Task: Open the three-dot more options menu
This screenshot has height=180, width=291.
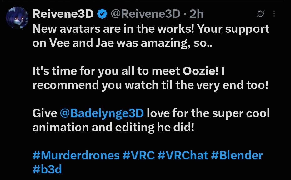Action: (x=274, y=14)
